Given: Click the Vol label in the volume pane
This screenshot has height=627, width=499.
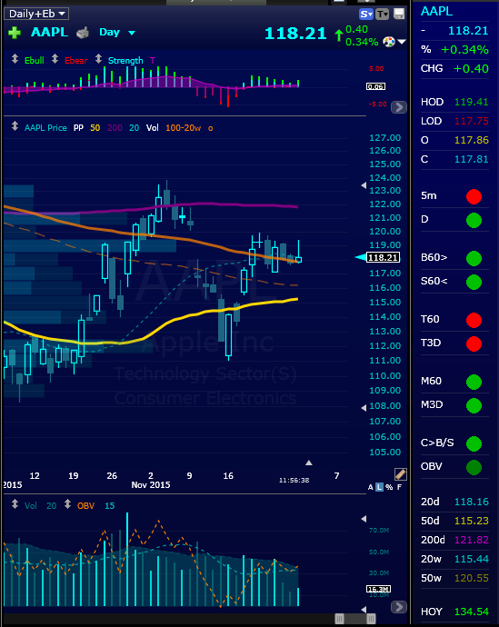Looking at the screenshot, I should pos(31,506).
